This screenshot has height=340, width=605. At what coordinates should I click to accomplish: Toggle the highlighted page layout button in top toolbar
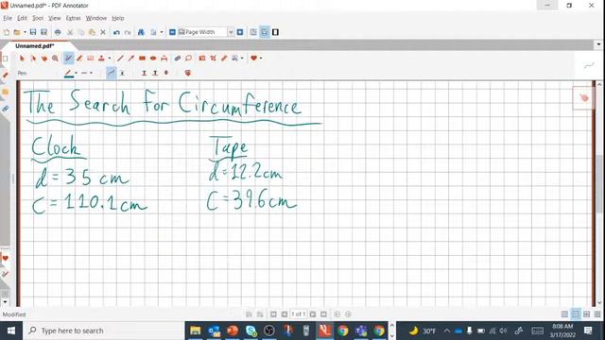coord(265,32)
